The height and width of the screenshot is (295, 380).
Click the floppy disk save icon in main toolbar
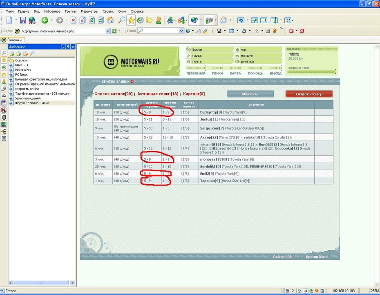[23, 20]
